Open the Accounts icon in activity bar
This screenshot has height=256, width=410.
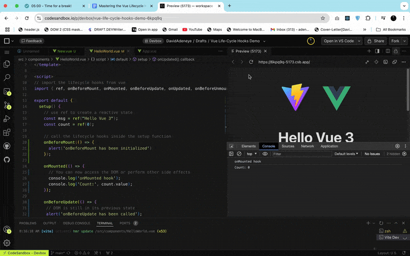click(x=7, y=229)
